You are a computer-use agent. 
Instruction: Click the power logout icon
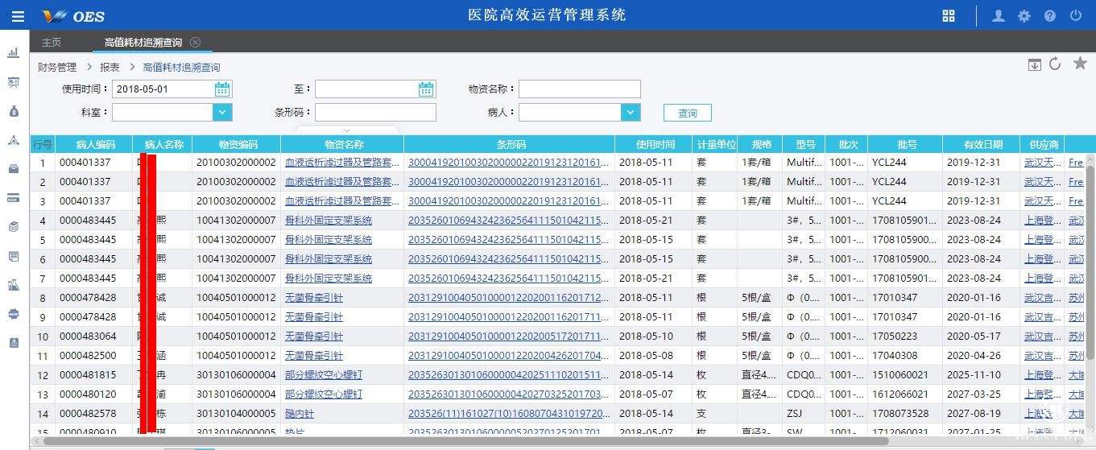(1076, 16)
